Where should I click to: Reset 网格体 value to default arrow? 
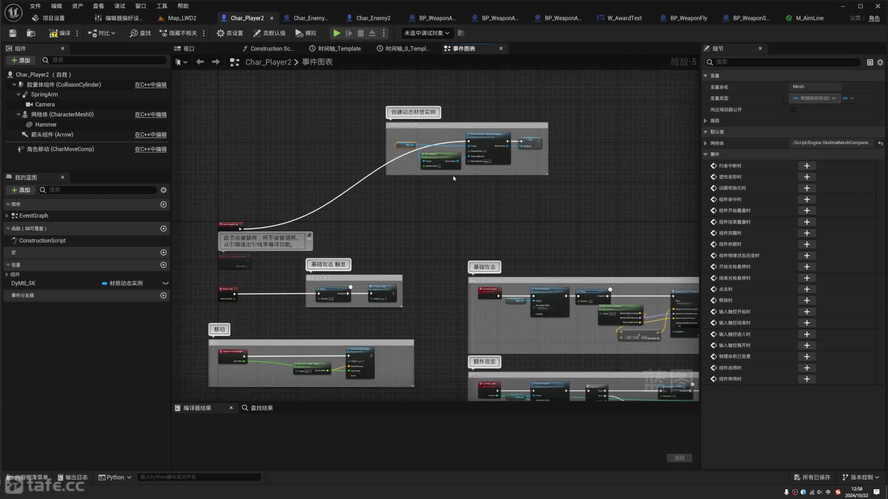coord(881,143)
